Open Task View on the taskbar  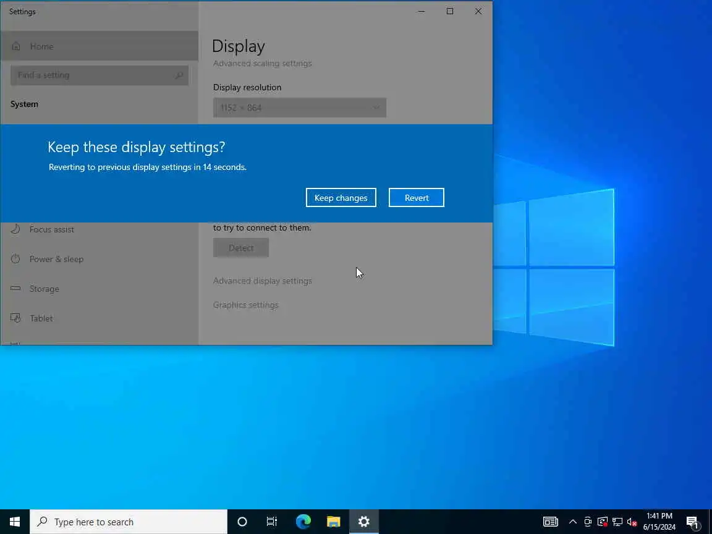271,522
